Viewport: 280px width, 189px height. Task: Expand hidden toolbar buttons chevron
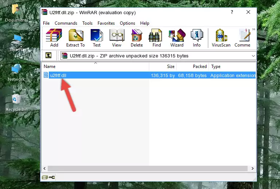click(253, 29)
